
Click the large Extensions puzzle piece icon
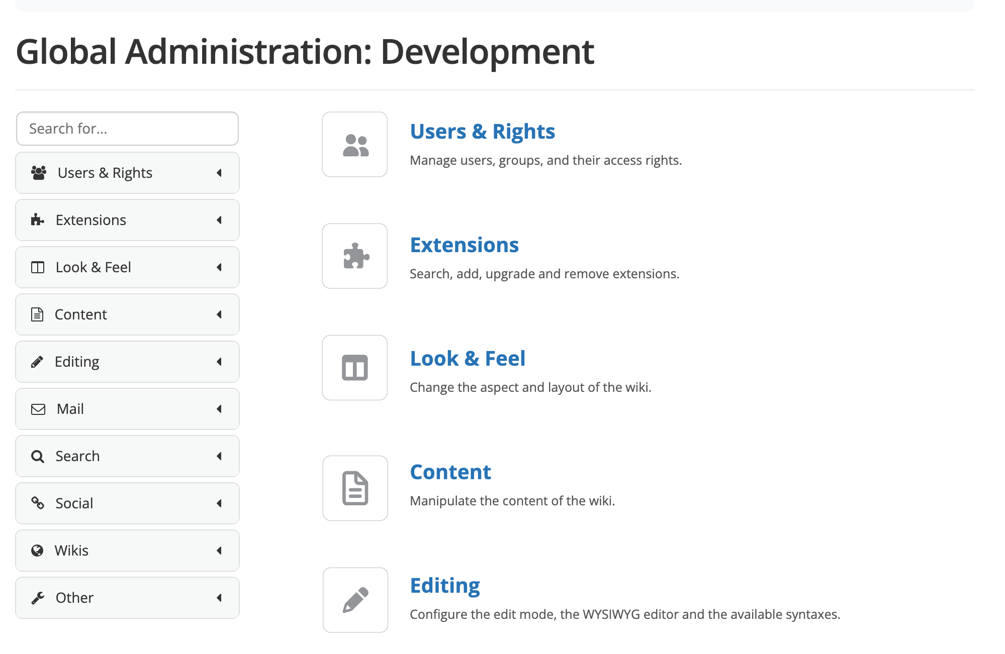tap(355, 256)
